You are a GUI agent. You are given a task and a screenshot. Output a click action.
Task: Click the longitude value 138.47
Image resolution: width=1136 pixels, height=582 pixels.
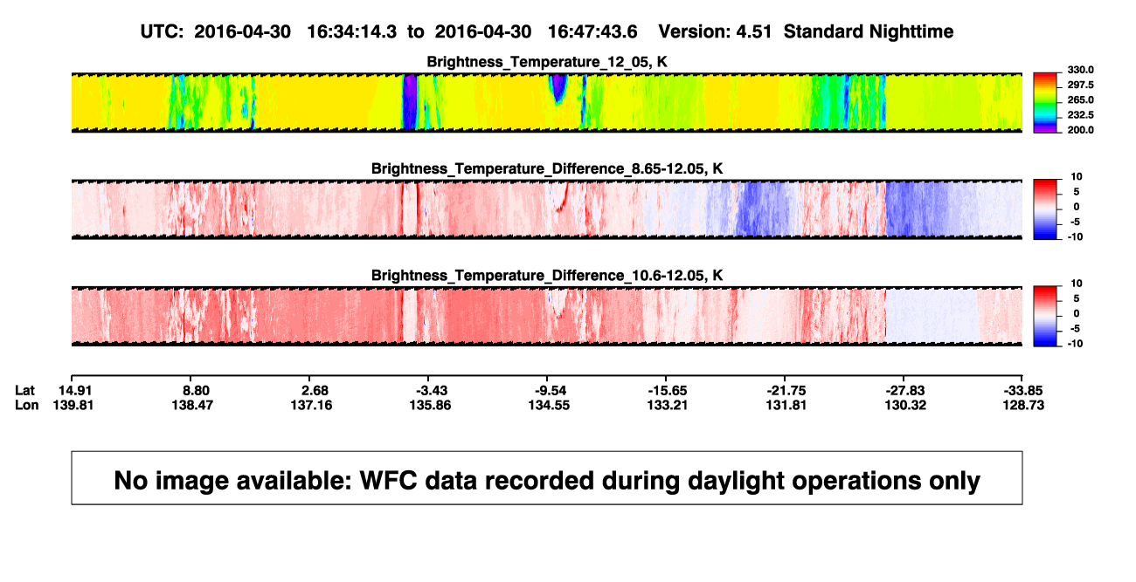pos(194,405)
